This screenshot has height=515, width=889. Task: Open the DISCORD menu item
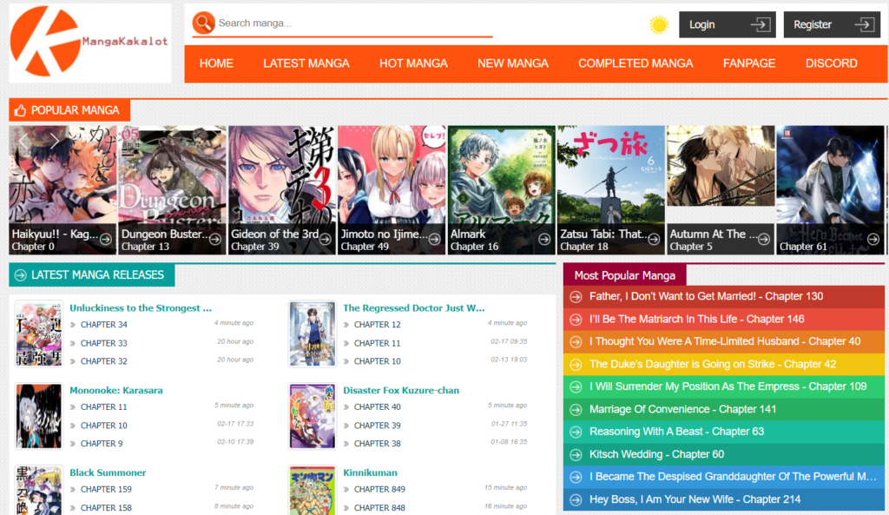831,63
